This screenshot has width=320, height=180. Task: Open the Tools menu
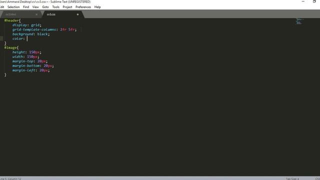pyautogui.click(x=55, y=7)
